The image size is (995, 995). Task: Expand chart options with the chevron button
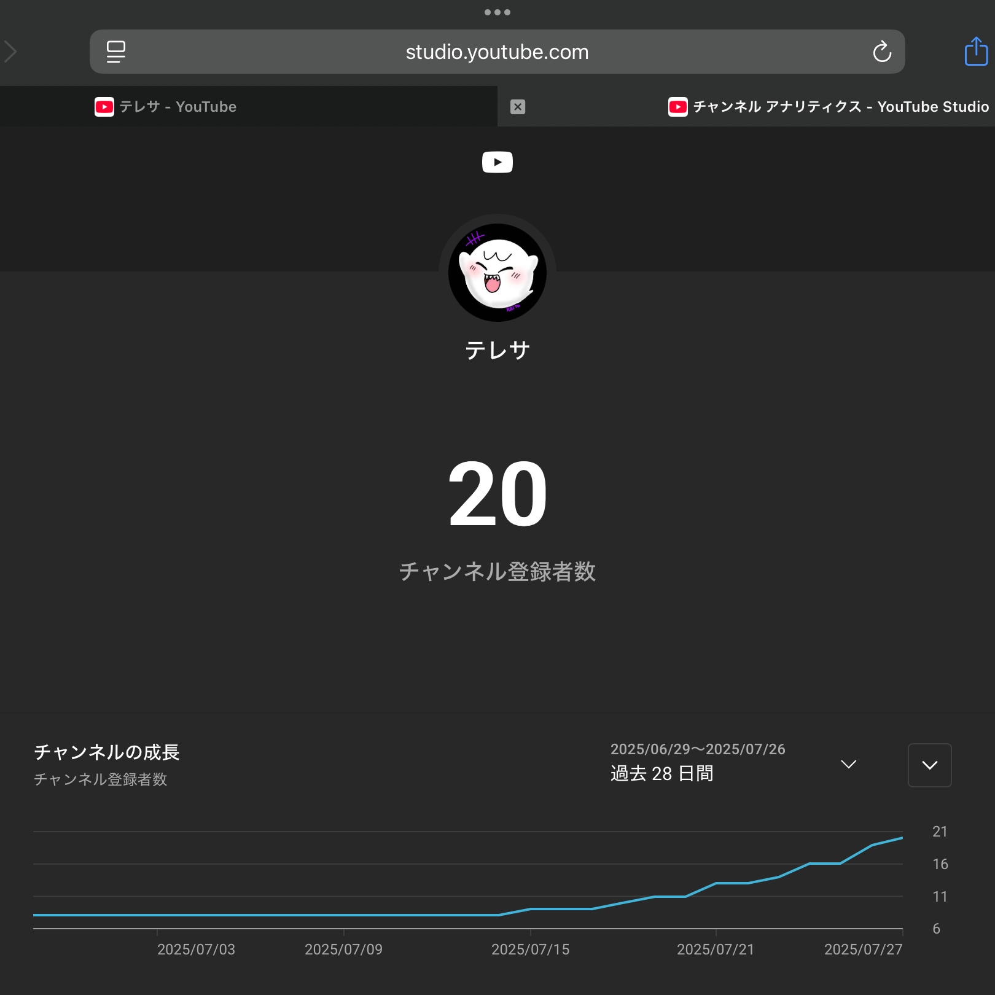(929, 765)
